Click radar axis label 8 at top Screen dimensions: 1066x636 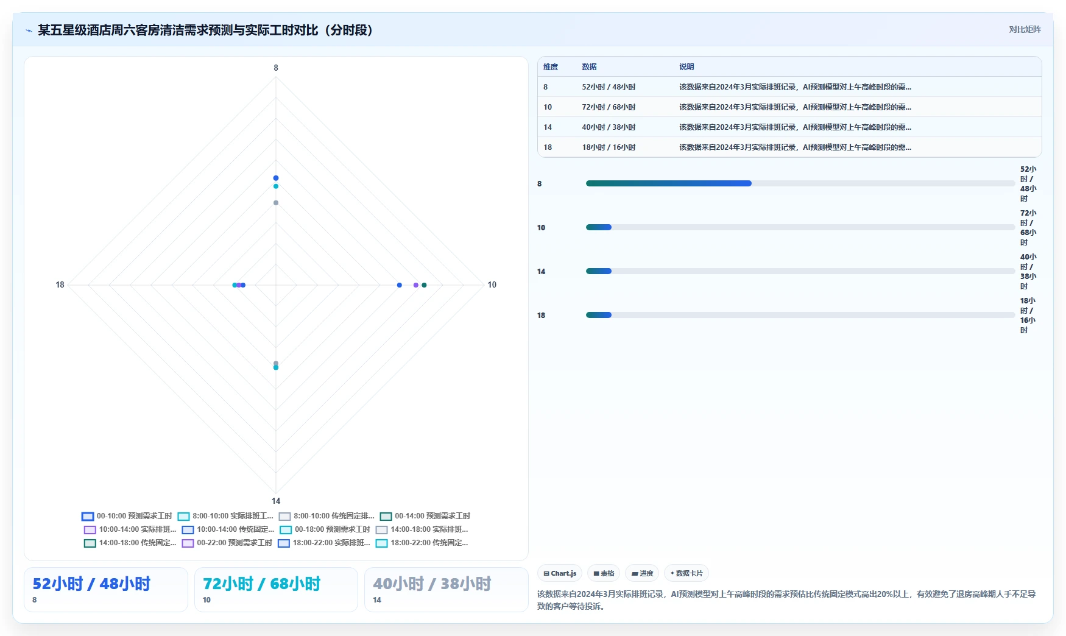pyautogui.click(x=276, y=68)
